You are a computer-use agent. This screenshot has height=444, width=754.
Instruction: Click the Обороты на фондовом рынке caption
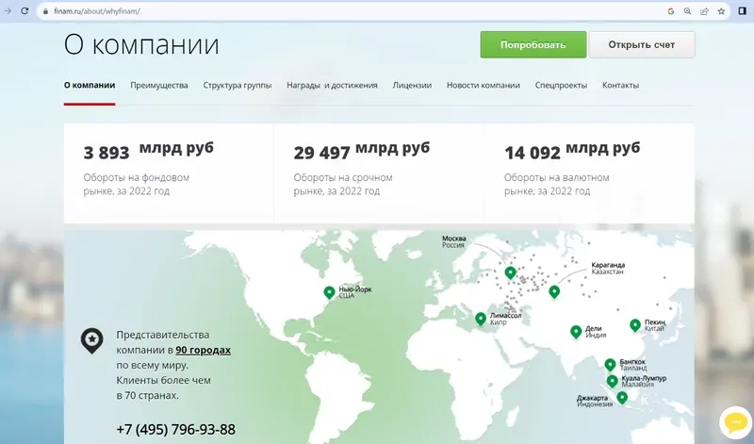pyautogui.click(x=136, y=184)
